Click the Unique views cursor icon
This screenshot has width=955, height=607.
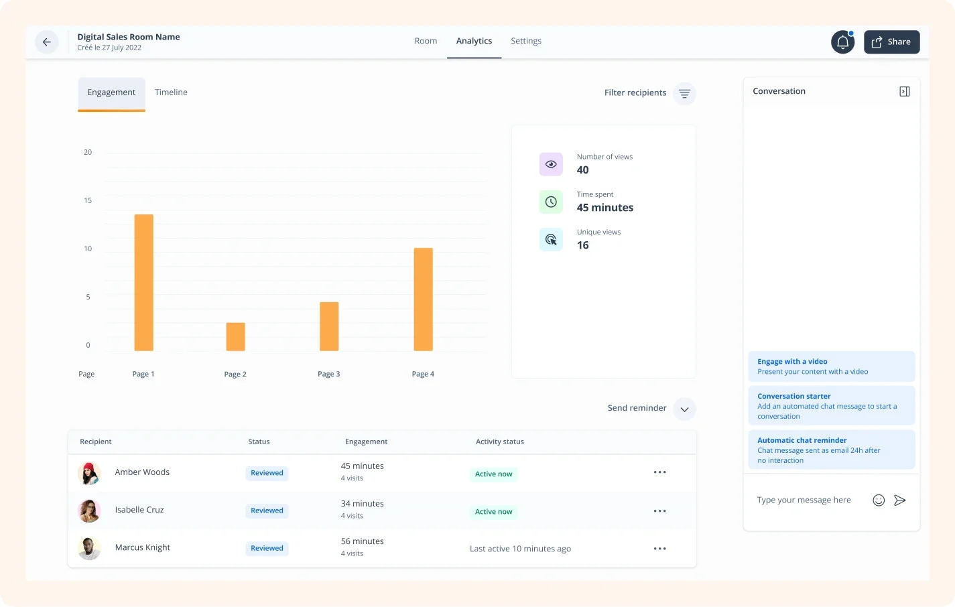tap(550, 239)
